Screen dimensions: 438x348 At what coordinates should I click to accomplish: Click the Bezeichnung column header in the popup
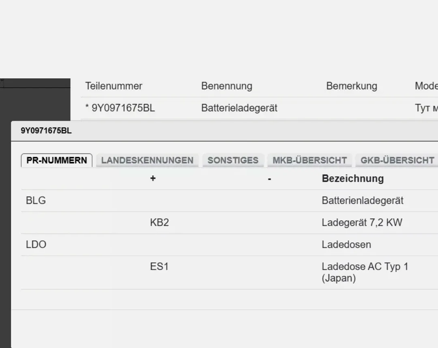click(x=352, y=178)
